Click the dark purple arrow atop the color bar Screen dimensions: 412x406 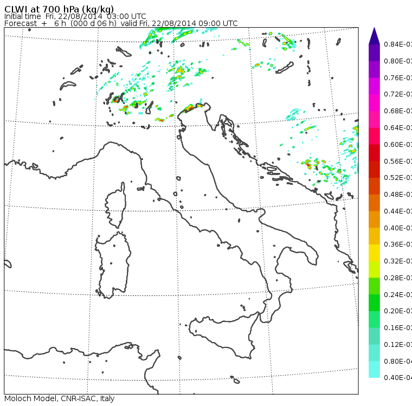click(374, 36)
